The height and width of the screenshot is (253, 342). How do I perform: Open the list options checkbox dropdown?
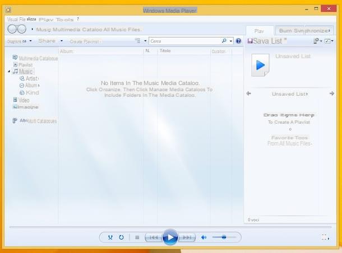click(329, 41)
